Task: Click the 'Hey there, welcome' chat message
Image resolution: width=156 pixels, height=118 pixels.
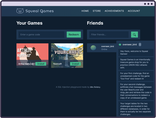Action: 136,53
